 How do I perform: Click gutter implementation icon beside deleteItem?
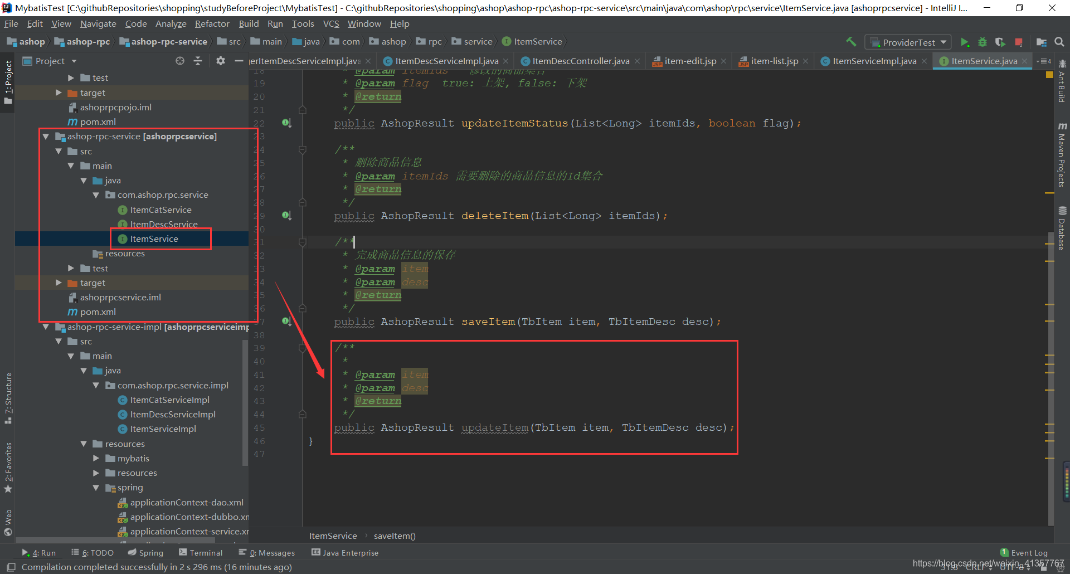point(286,216)
